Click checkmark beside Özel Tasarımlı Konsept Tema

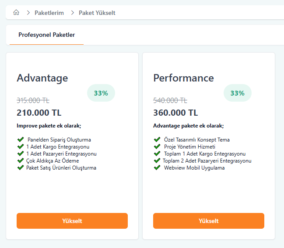coord(157,140)
